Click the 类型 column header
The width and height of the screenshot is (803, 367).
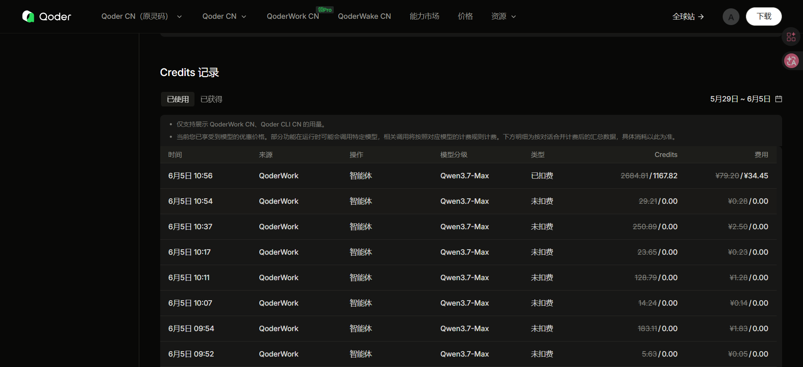coord(537,155)
